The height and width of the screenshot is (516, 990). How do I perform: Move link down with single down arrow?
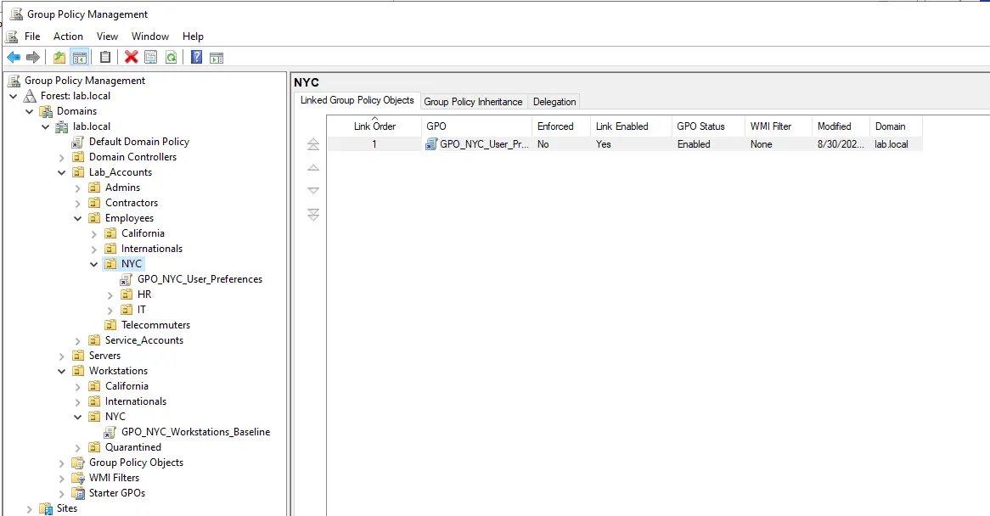coord(313,190)
